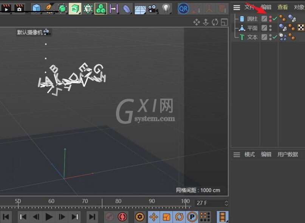This screenshot has width=305, height=223.
Task: Click viewport zoom up-down arrow icon
Action: [206, 22]
